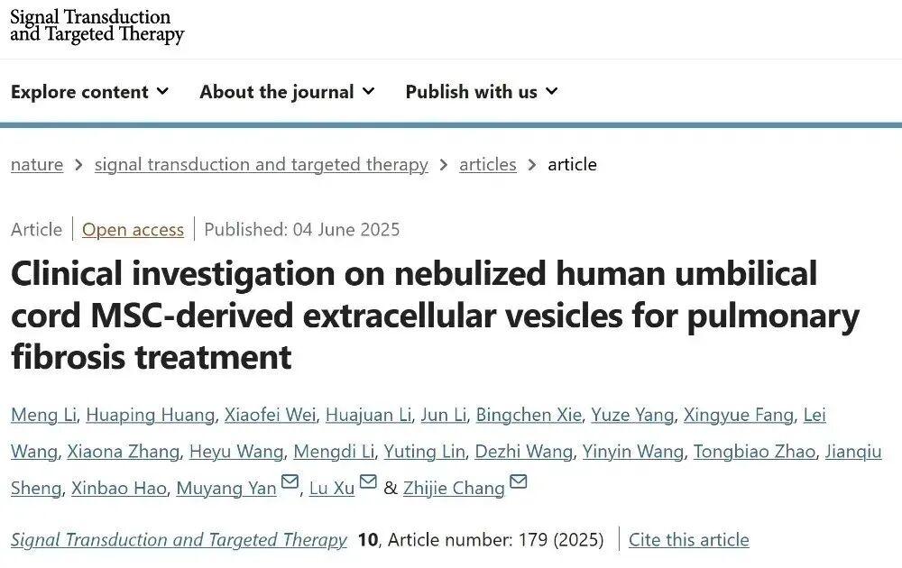The width and height of the screenshot is (902, 568).
Task: Open the About the journal menu
Action: (287, 92)
